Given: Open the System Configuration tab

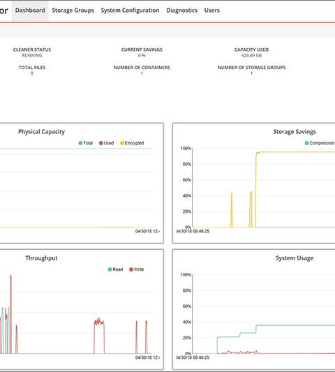Looking at the screenshot, I should click(130, 10).
